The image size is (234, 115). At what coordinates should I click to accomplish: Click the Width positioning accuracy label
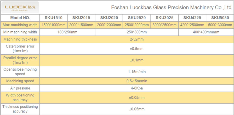(20, 97)
